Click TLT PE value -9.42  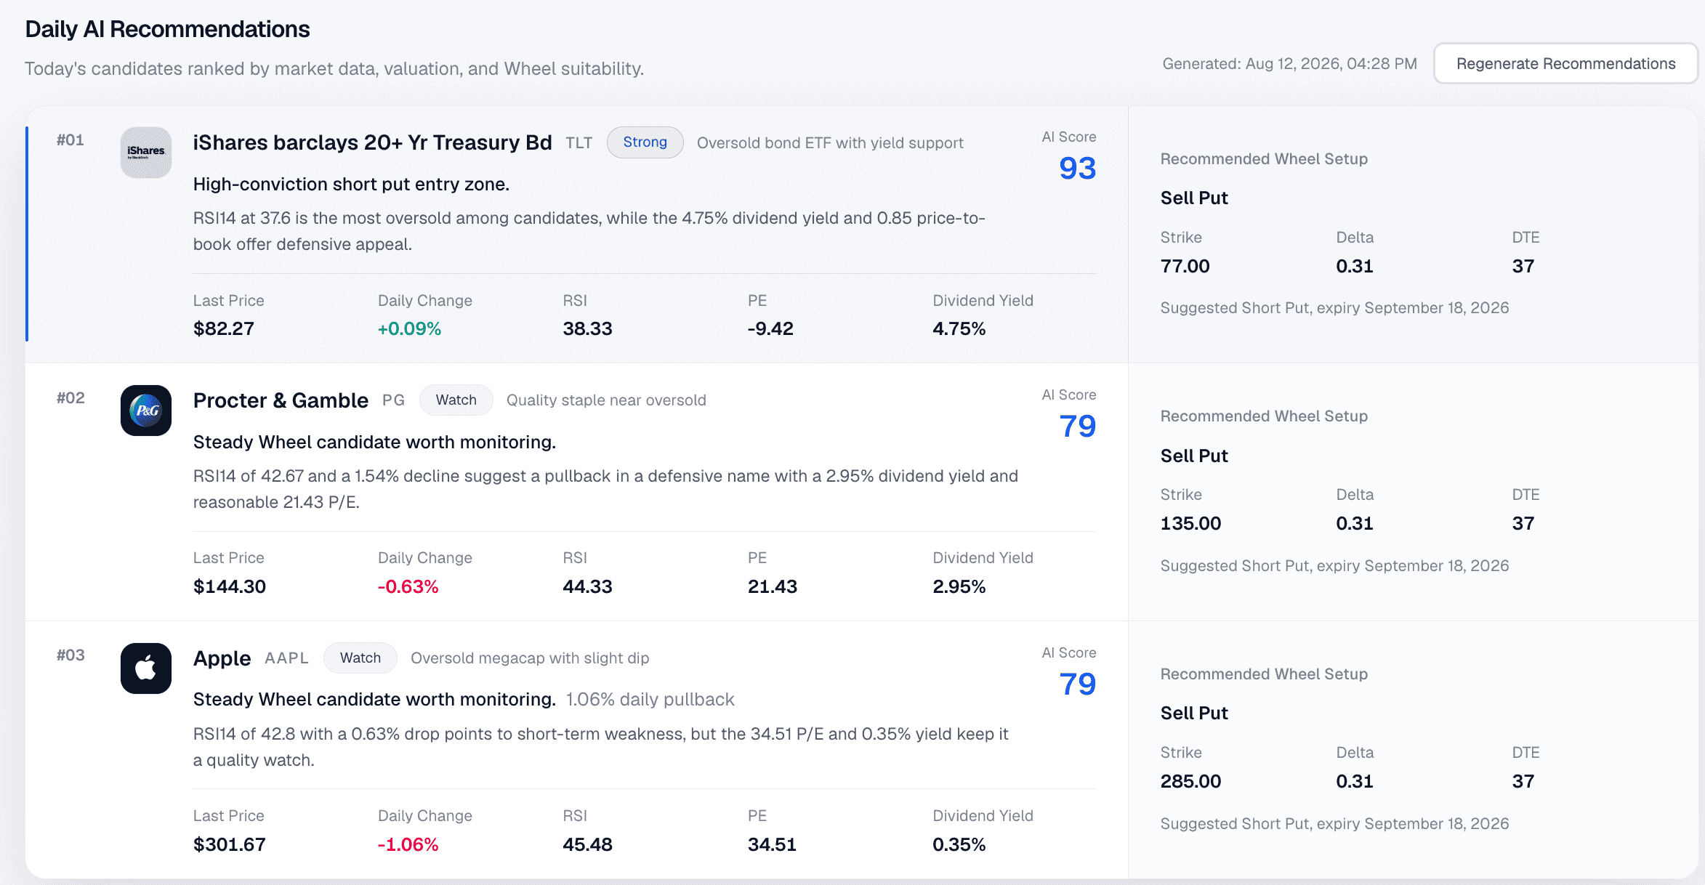tap(770, 329)
